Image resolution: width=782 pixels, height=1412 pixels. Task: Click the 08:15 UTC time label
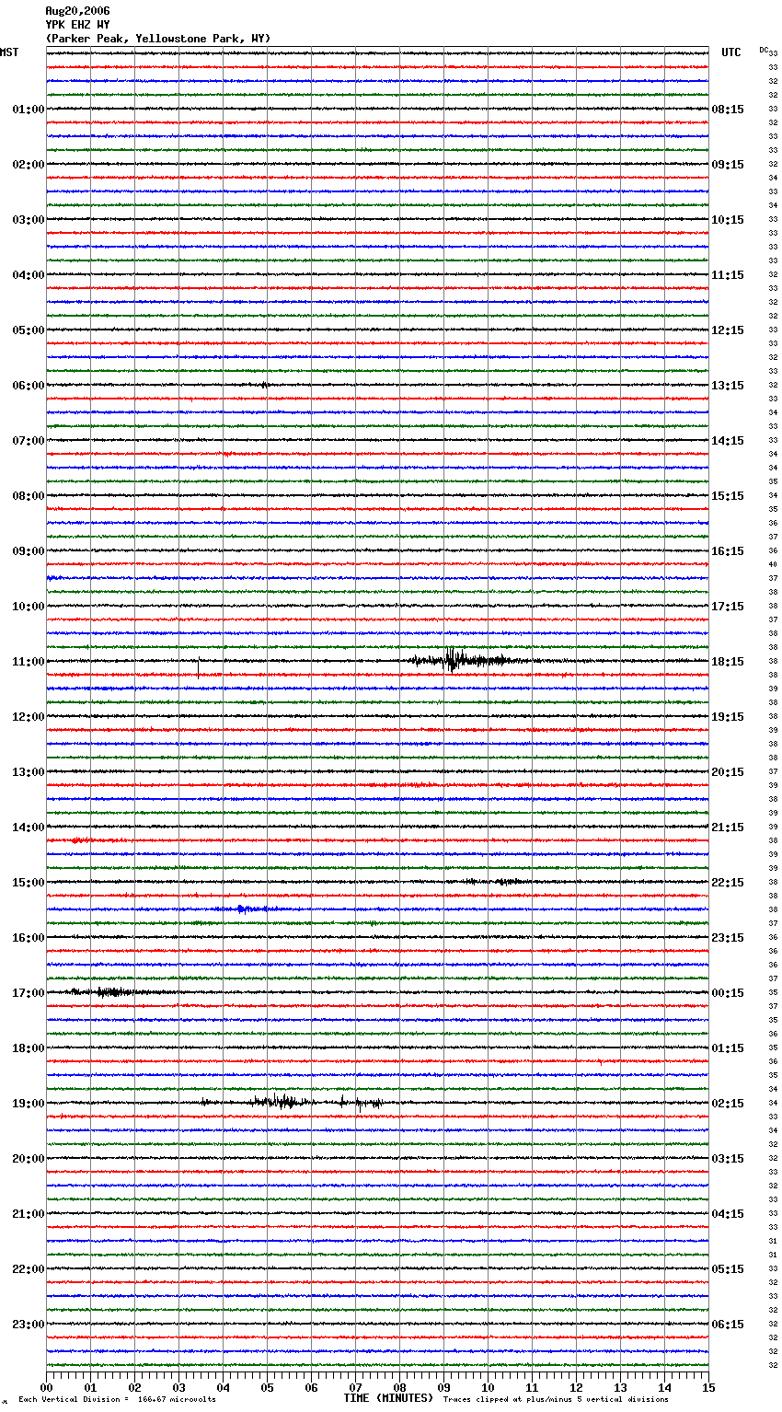pyautogui.click(x=728, y=110)
